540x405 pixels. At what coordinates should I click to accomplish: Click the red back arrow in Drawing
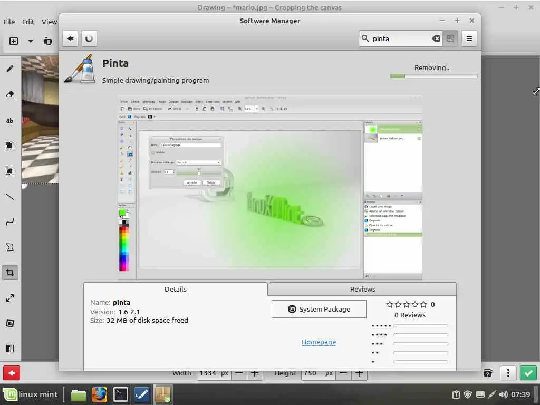pos(12,373)
